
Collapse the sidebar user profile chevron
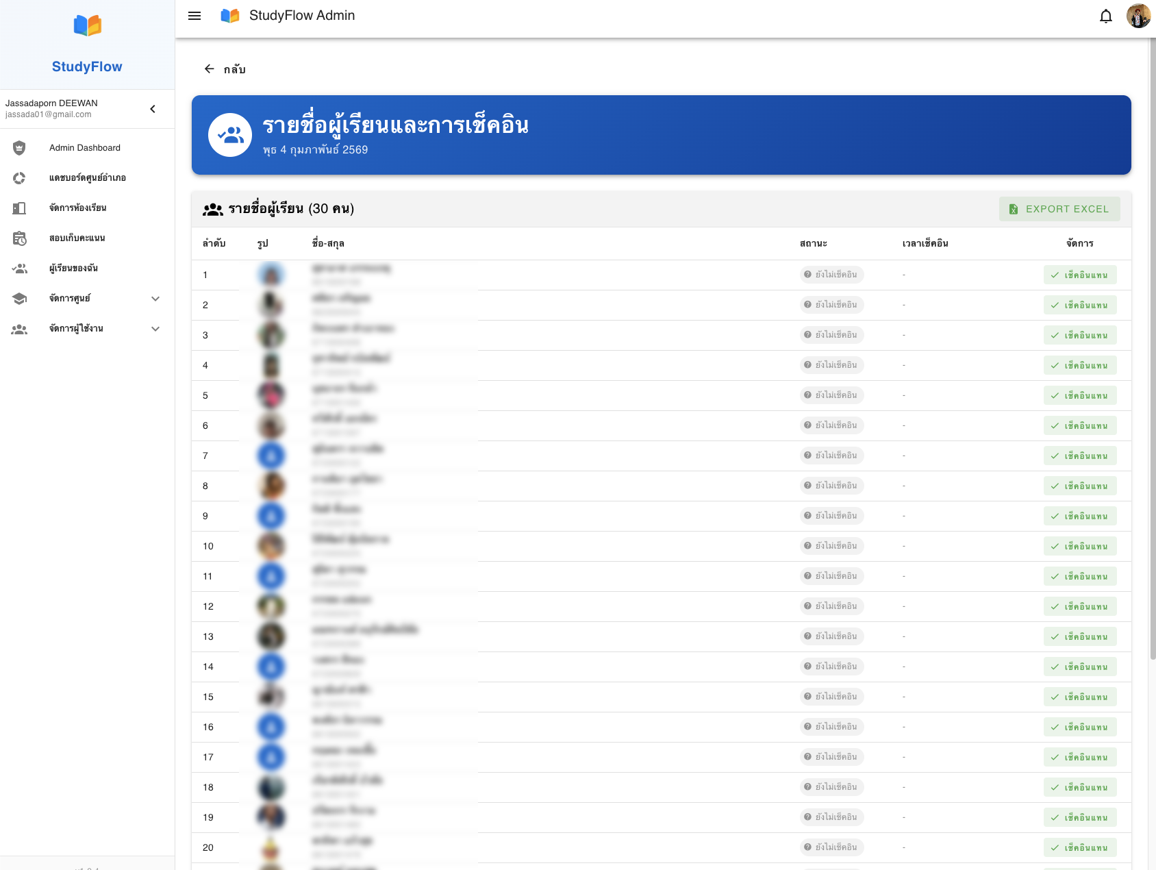153,109
